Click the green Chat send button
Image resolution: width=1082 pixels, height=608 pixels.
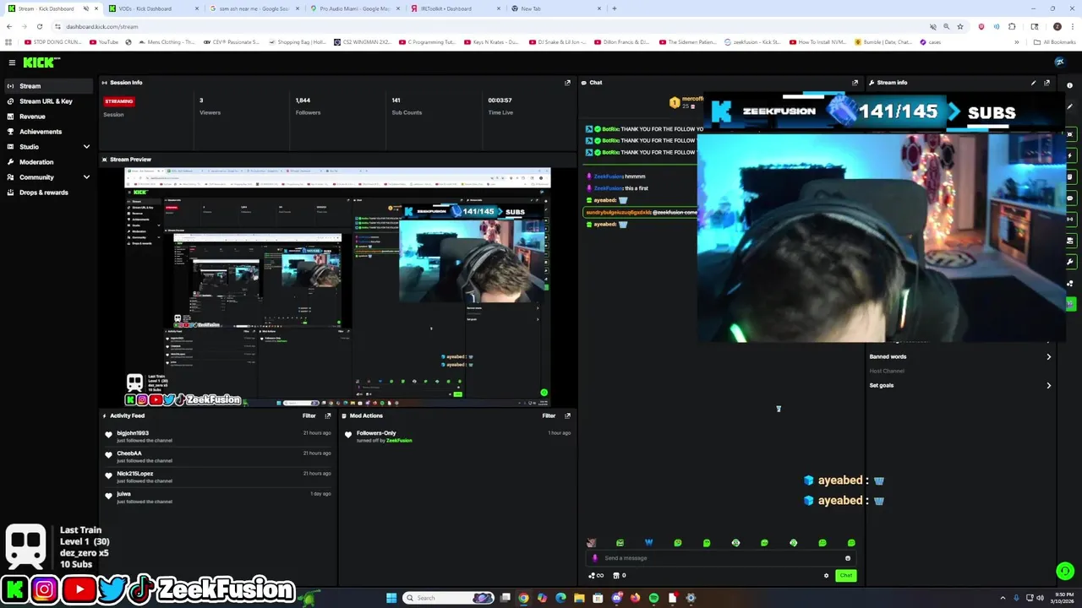coord(845,576)
